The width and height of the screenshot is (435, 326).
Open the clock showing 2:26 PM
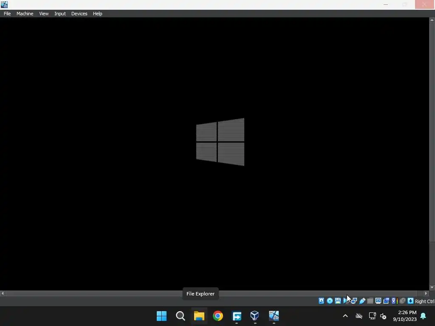pos(405,316)
